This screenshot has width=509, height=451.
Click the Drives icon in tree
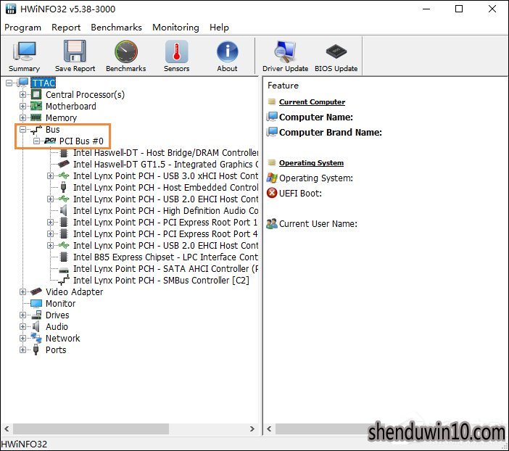pyautogui.click(x=36, y=315)
